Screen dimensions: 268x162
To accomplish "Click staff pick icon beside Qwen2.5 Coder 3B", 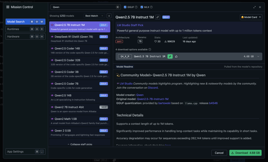I will point(52,72).
